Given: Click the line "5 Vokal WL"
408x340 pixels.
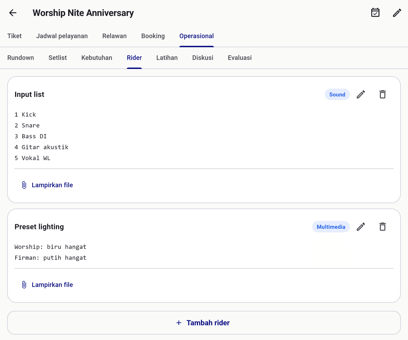Looking at the screenshot, I should point(33,158).
